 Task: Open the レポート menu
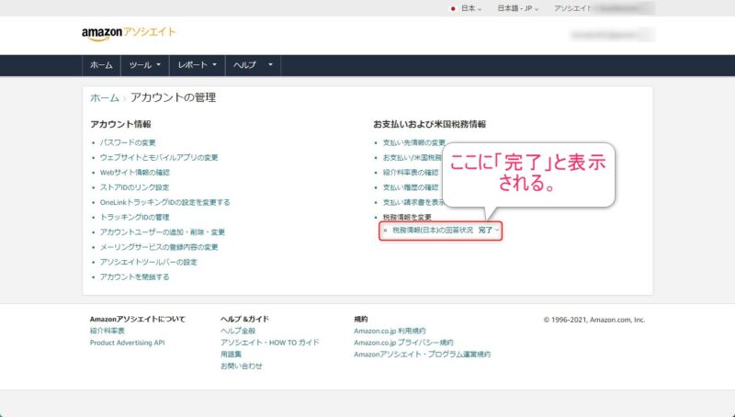198,65
